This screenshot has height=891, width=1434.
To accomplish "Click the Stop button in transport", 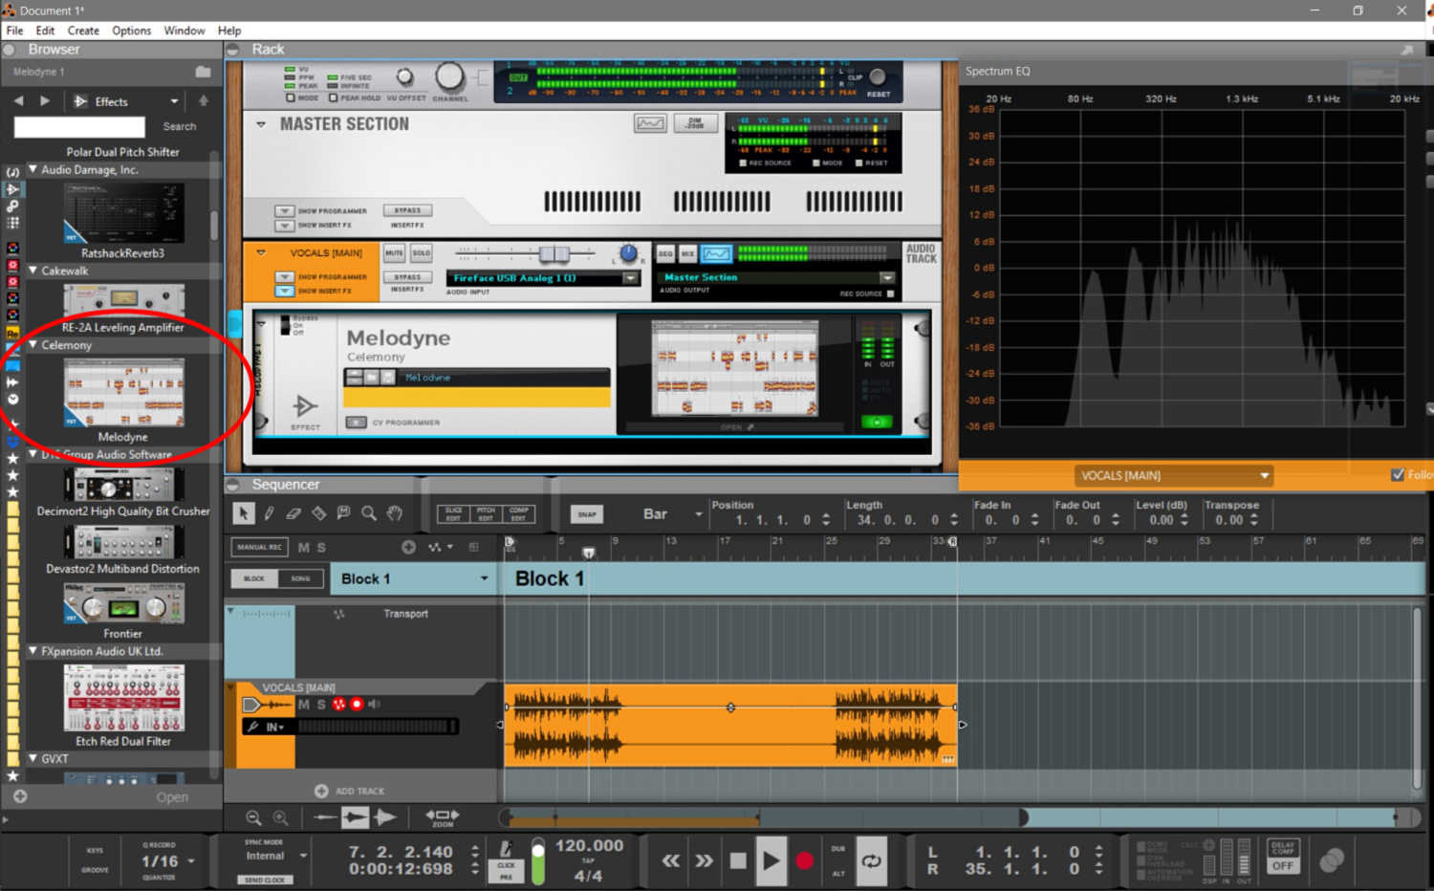I will [738, 860].
